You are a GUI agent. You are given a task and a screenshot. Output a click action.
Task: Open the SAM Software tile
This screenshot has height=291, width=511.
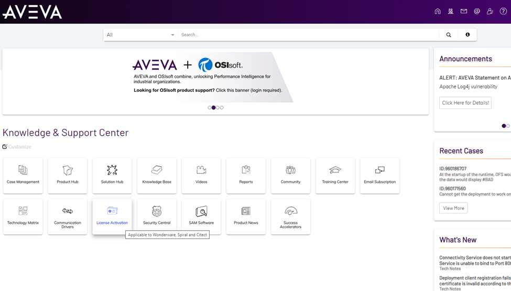click(201, 217)
